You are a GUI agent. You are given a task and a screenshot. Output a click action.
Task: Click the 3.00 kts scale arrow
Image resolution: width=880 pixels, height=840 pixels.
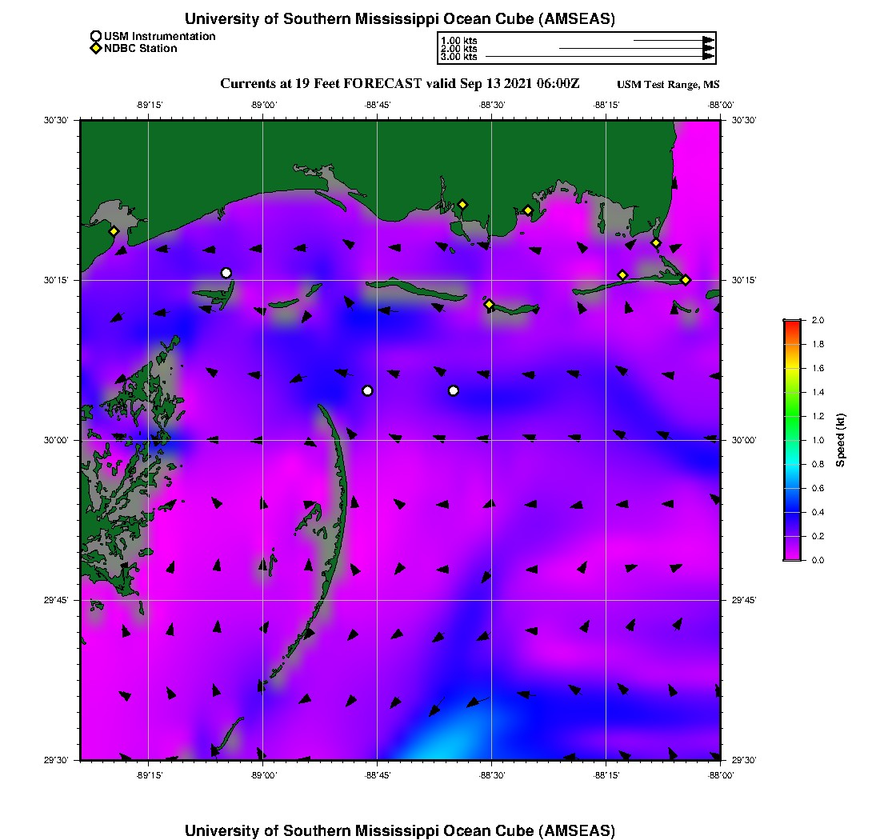coord(600,57)
